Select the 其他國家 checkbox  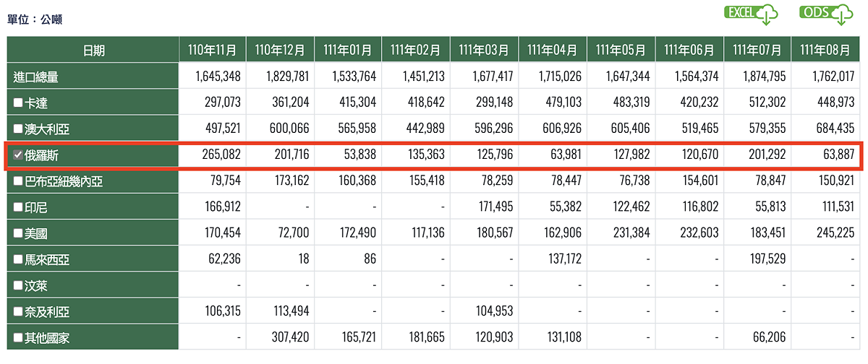[x=18, y=338]
